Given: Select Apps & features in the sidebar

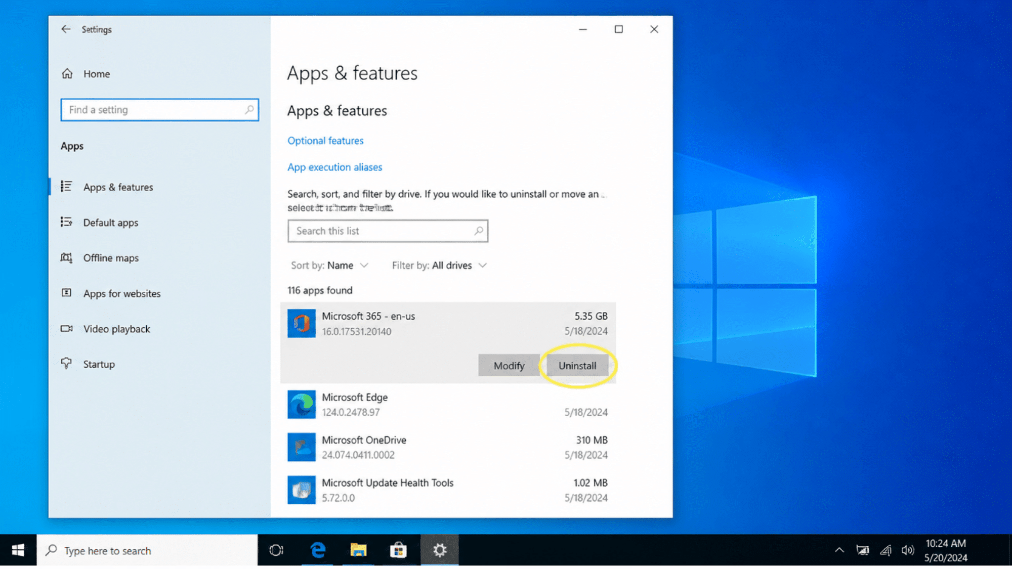Looking at the screenshot, I should 118,187.
